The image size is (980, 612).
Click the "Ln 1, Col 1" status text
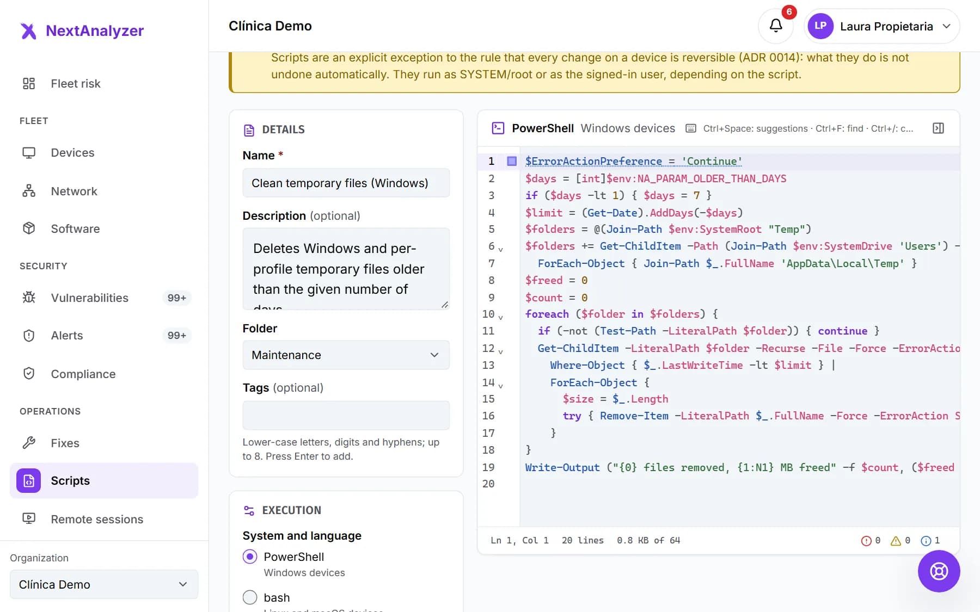click(x=519, y=541)
